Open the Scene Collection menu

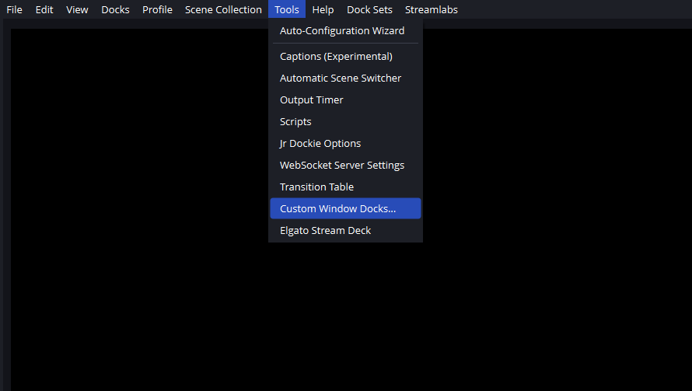pyautogui.click(x=223, y=10)
